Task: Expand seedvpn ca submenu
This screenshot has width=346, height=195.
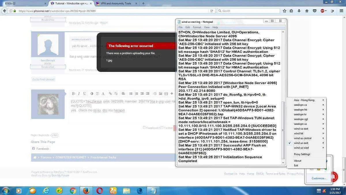Action: 306,105
